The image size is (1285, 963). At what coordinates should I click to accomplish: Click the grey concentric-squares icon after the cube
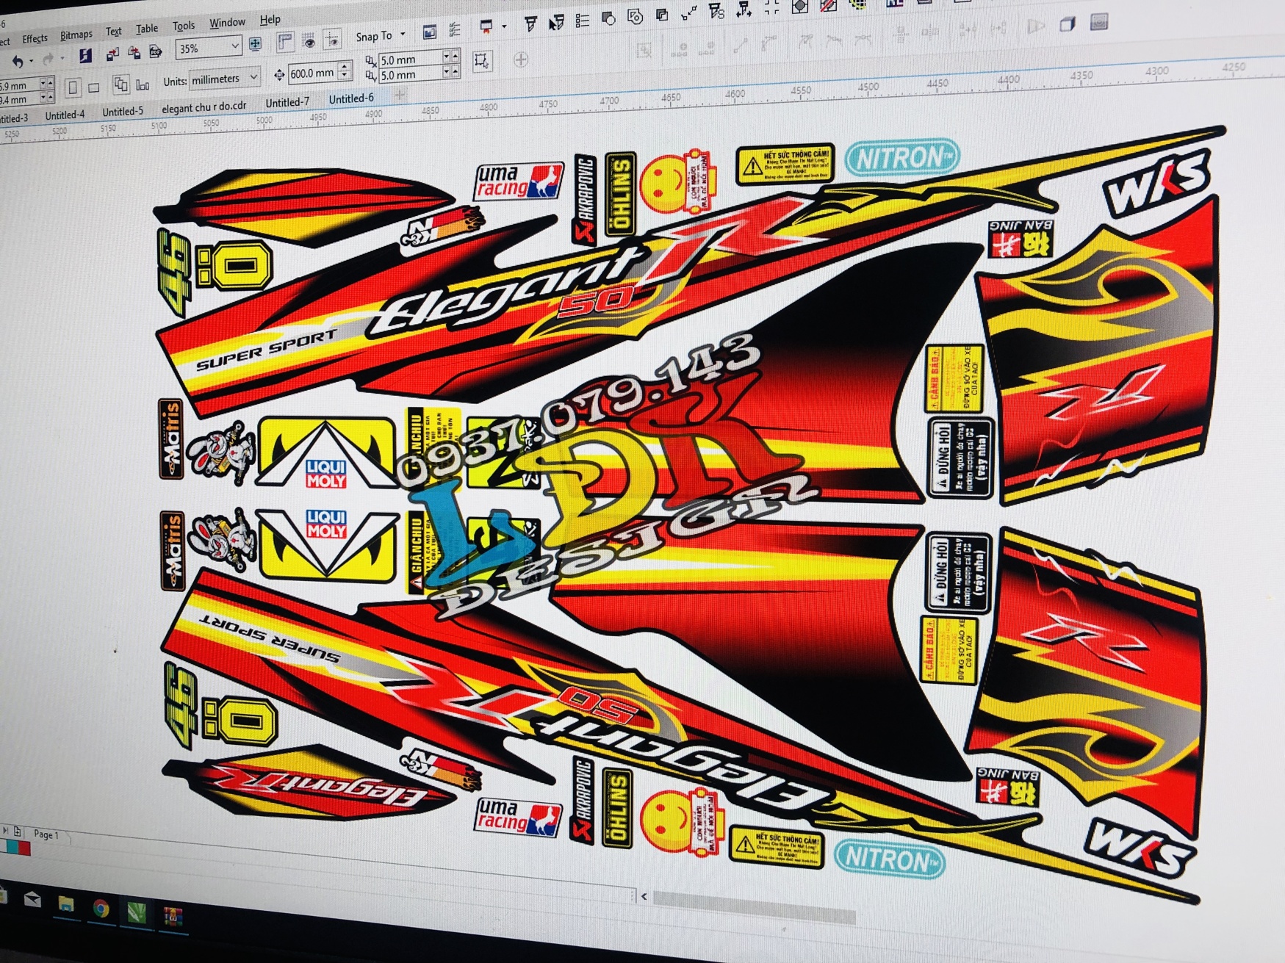pos(1099,23)
